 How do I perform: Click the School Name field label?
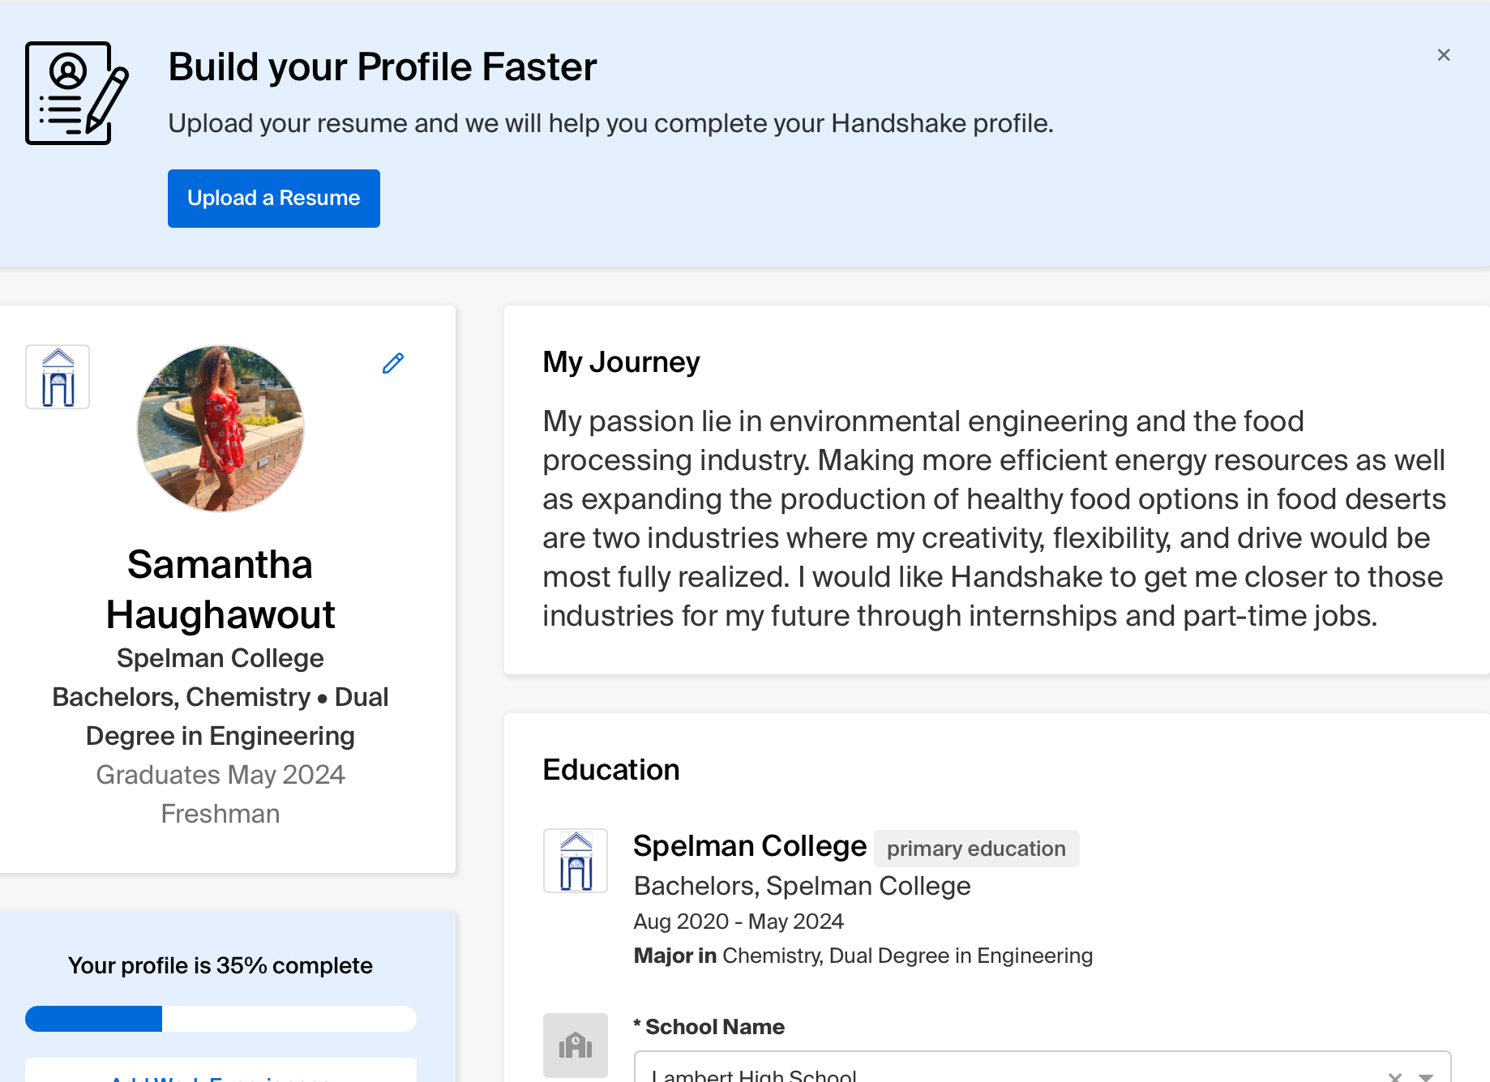pos(709,1027)
